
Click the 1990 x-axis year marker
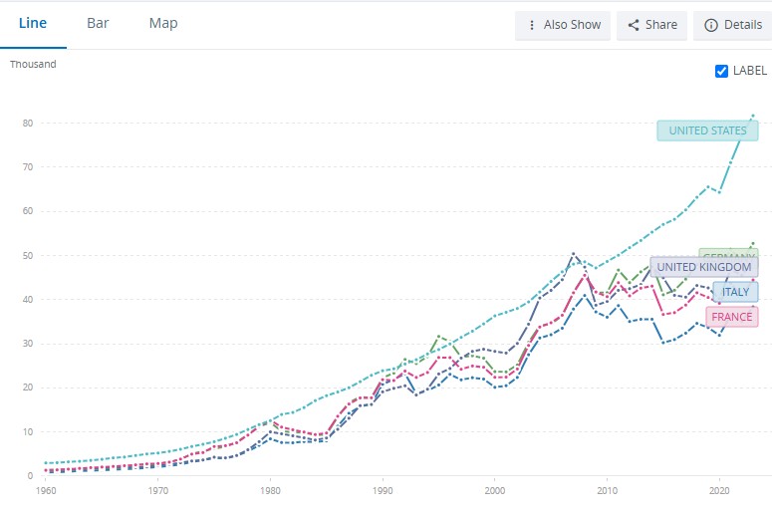click(x=382, y=491)
